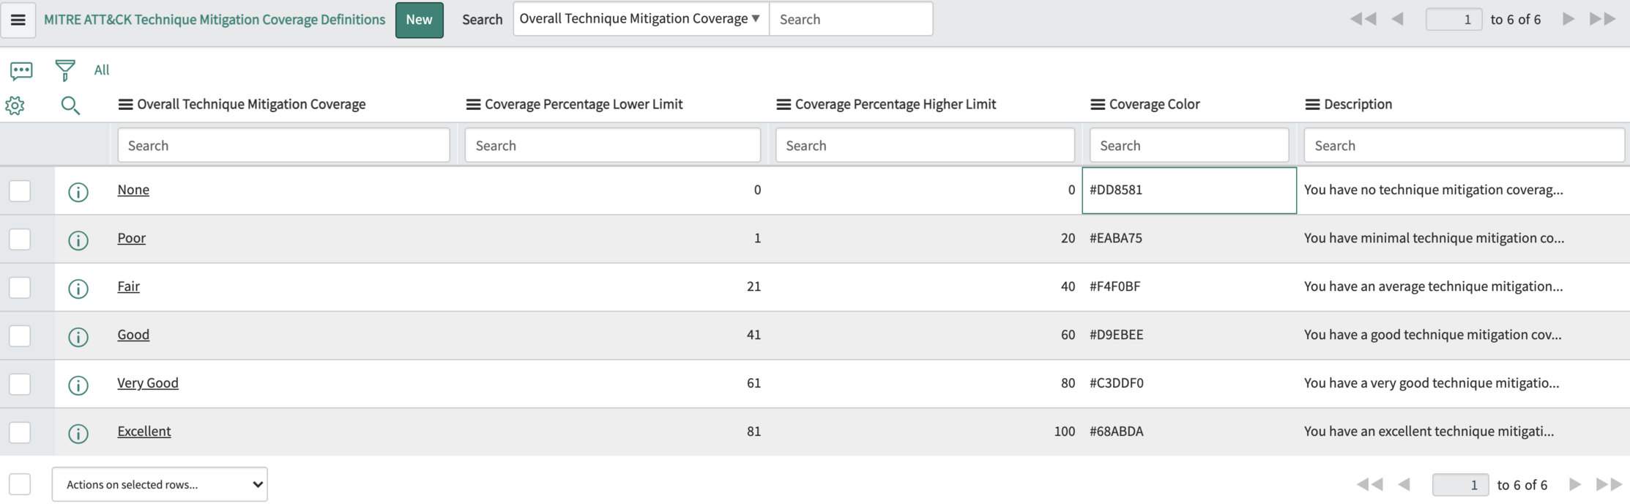Jump to last page in top pagination

coord(1602,19)
